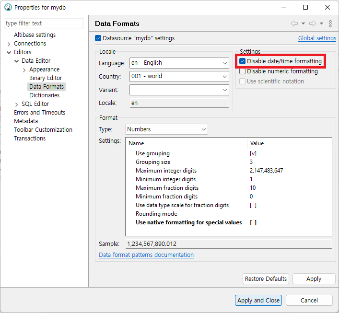
Task: Click the Restore Defaults button
Action: pos(266,279)
